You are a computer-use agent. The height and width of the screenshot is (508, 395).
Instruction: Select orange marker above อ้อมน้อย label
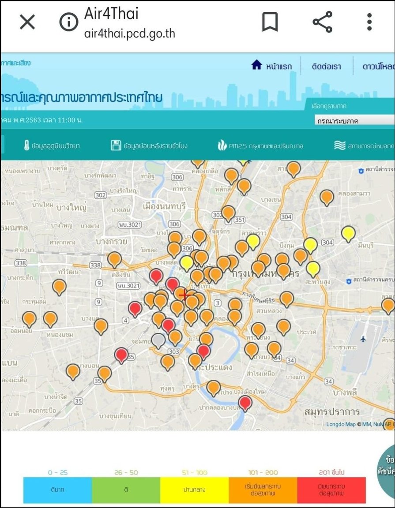[x=29, y=319]
